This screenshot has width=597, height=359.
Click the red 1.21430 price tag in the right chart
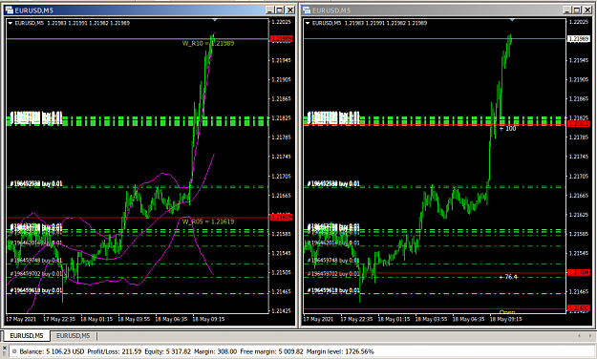[x=579, y=307]
